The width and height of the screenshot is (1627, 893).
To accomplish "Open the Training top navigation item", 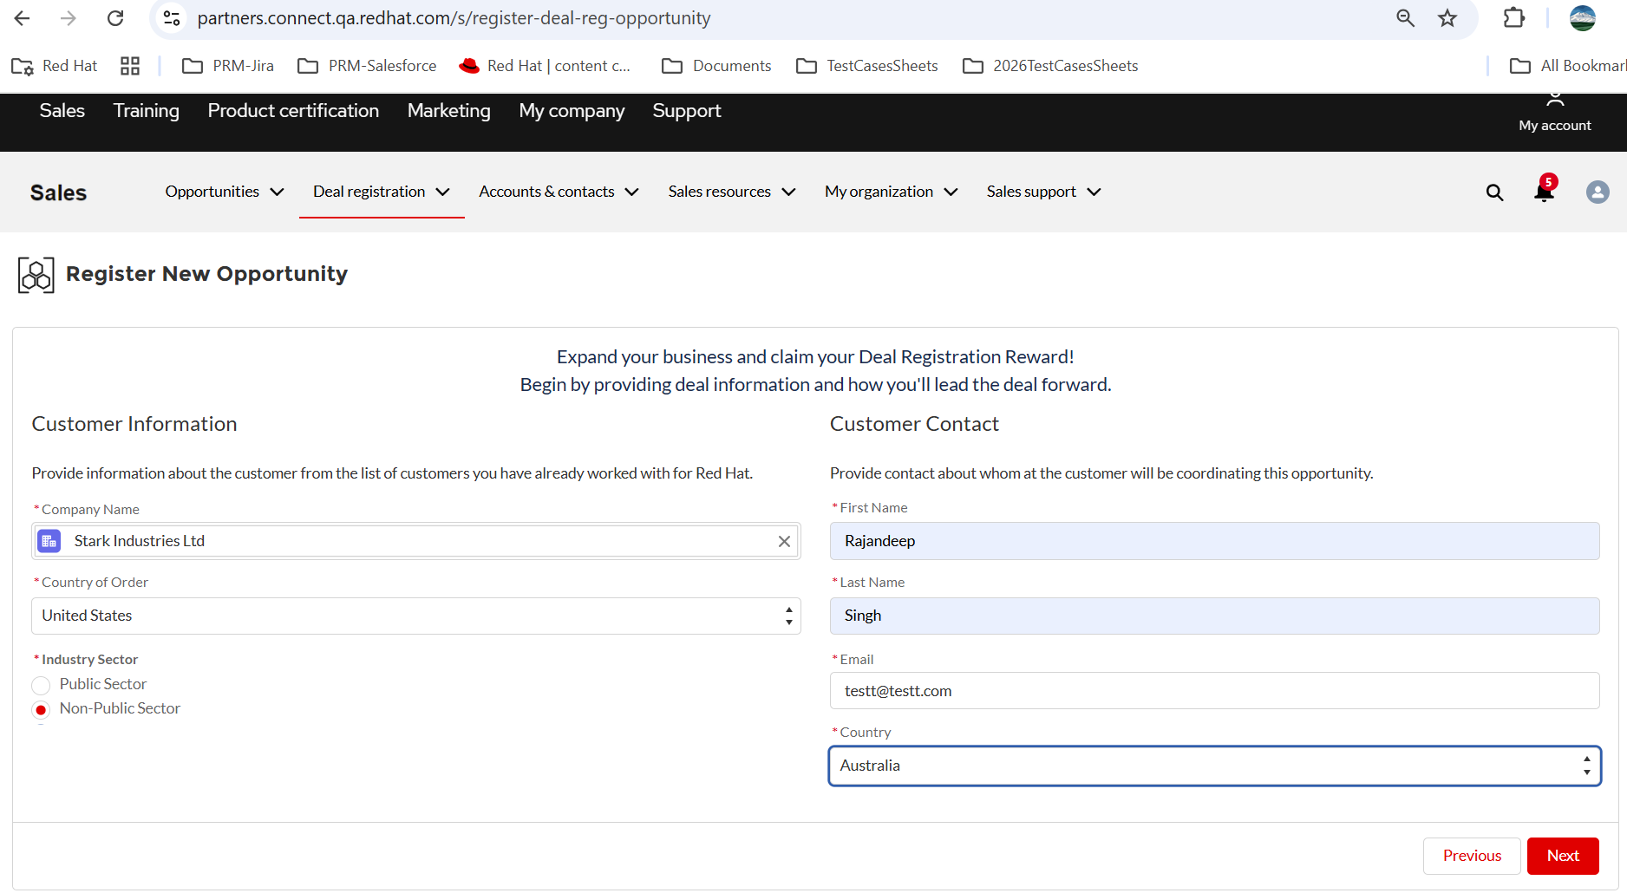I will 146,111.
